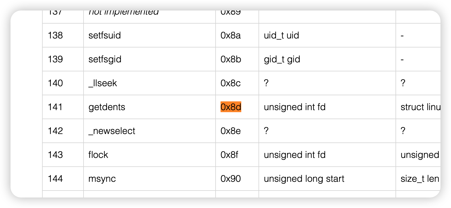Screen dimensions: 451x208
Task: Select 'unsigned long start' argument text
Action: 304,179
